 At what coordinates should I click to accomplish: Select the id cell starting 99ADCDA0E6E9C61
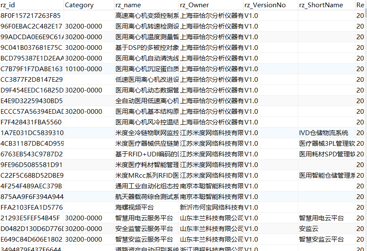32,37
